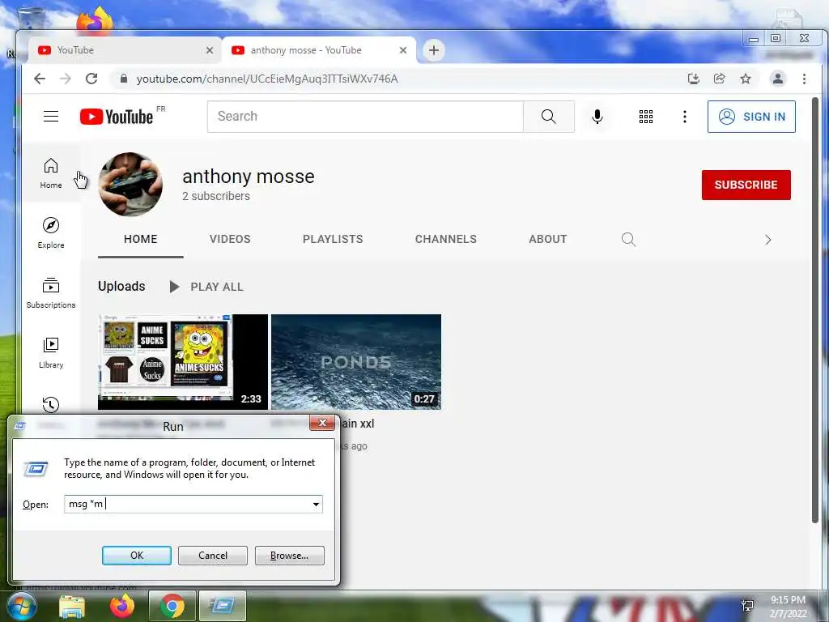
Task: Click the padlock site info icon
Action: (x=124, y=79)
